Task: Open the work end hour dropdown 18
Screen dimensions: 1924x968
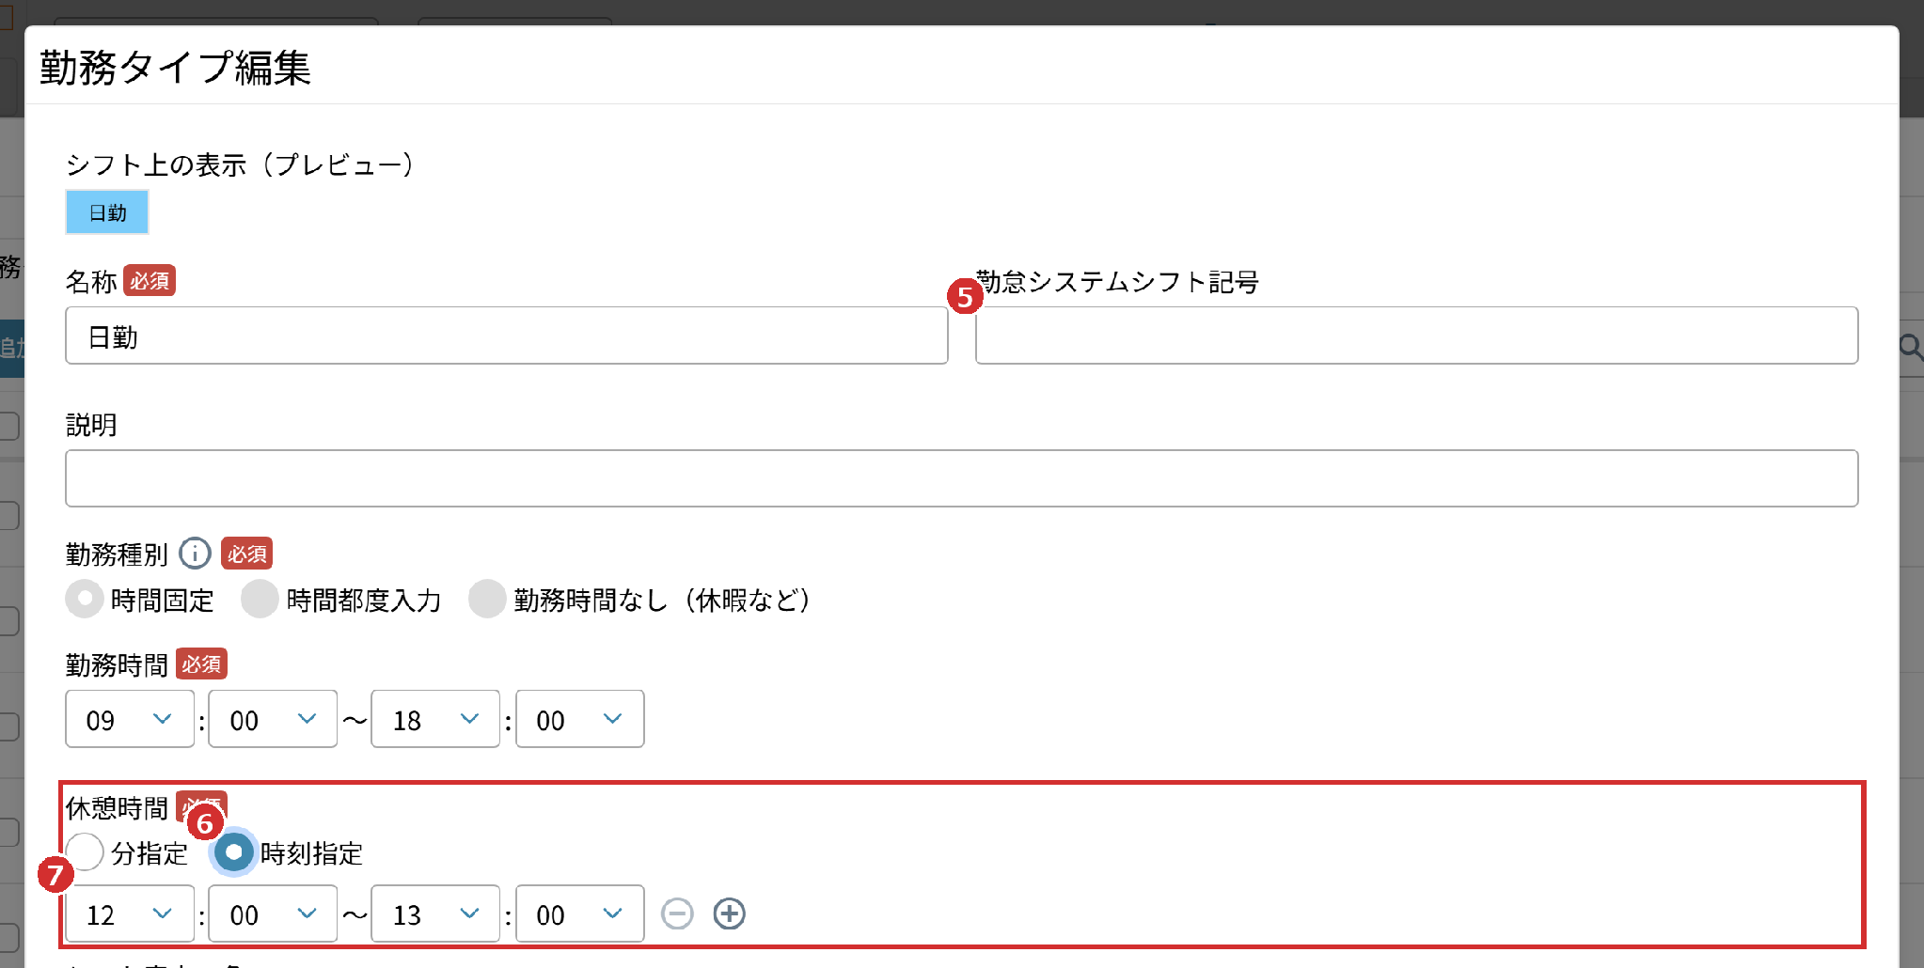Action: click(435, 719)
